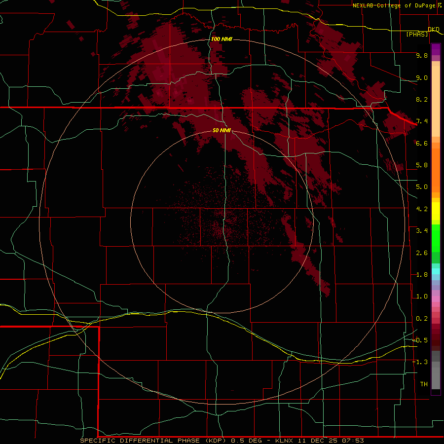This screenshot has height=444, width=444.
Task: Click the 8.2 scale value
Action: 422,99
